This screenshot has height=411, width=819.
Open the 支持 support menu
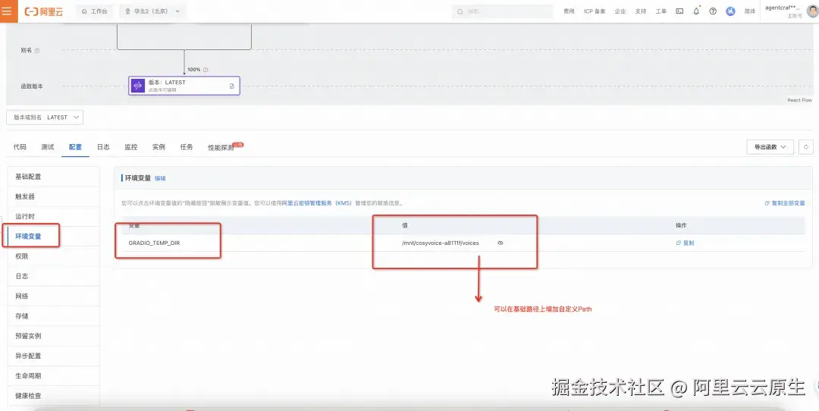tap(640, 11)
